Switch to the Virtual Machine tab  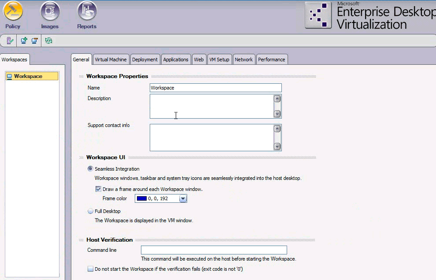(111, 60)
